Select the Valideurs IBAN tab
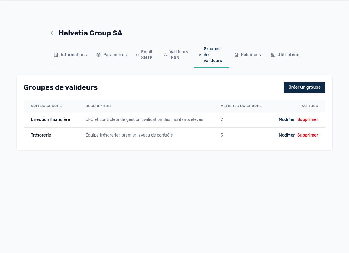 point(176,55)
